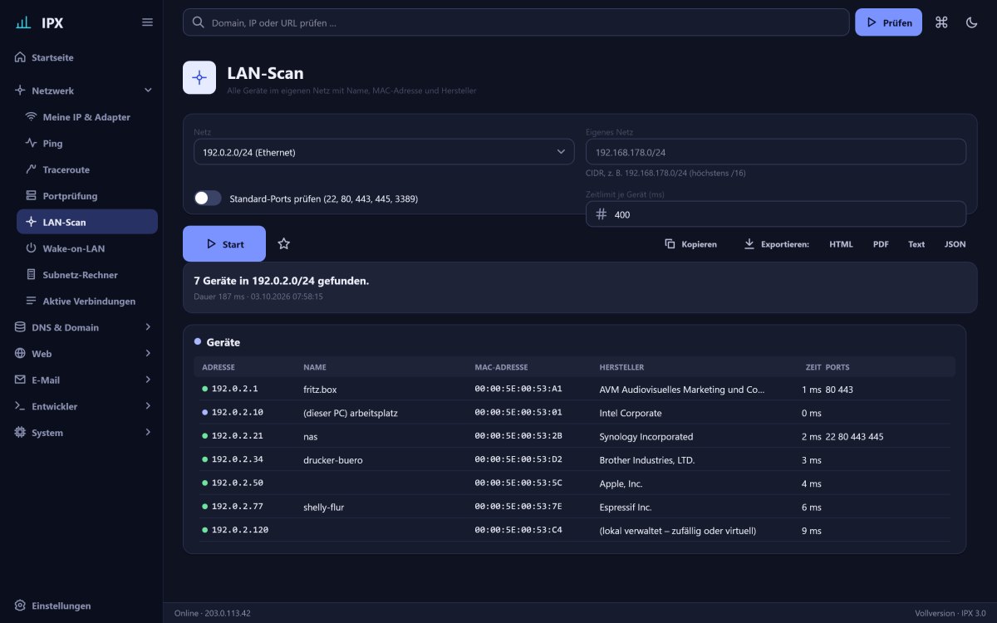The height and width of the screenshot is (623, 997).
Task: Click the ADRESSE column header
Action: tap(219, 366)
